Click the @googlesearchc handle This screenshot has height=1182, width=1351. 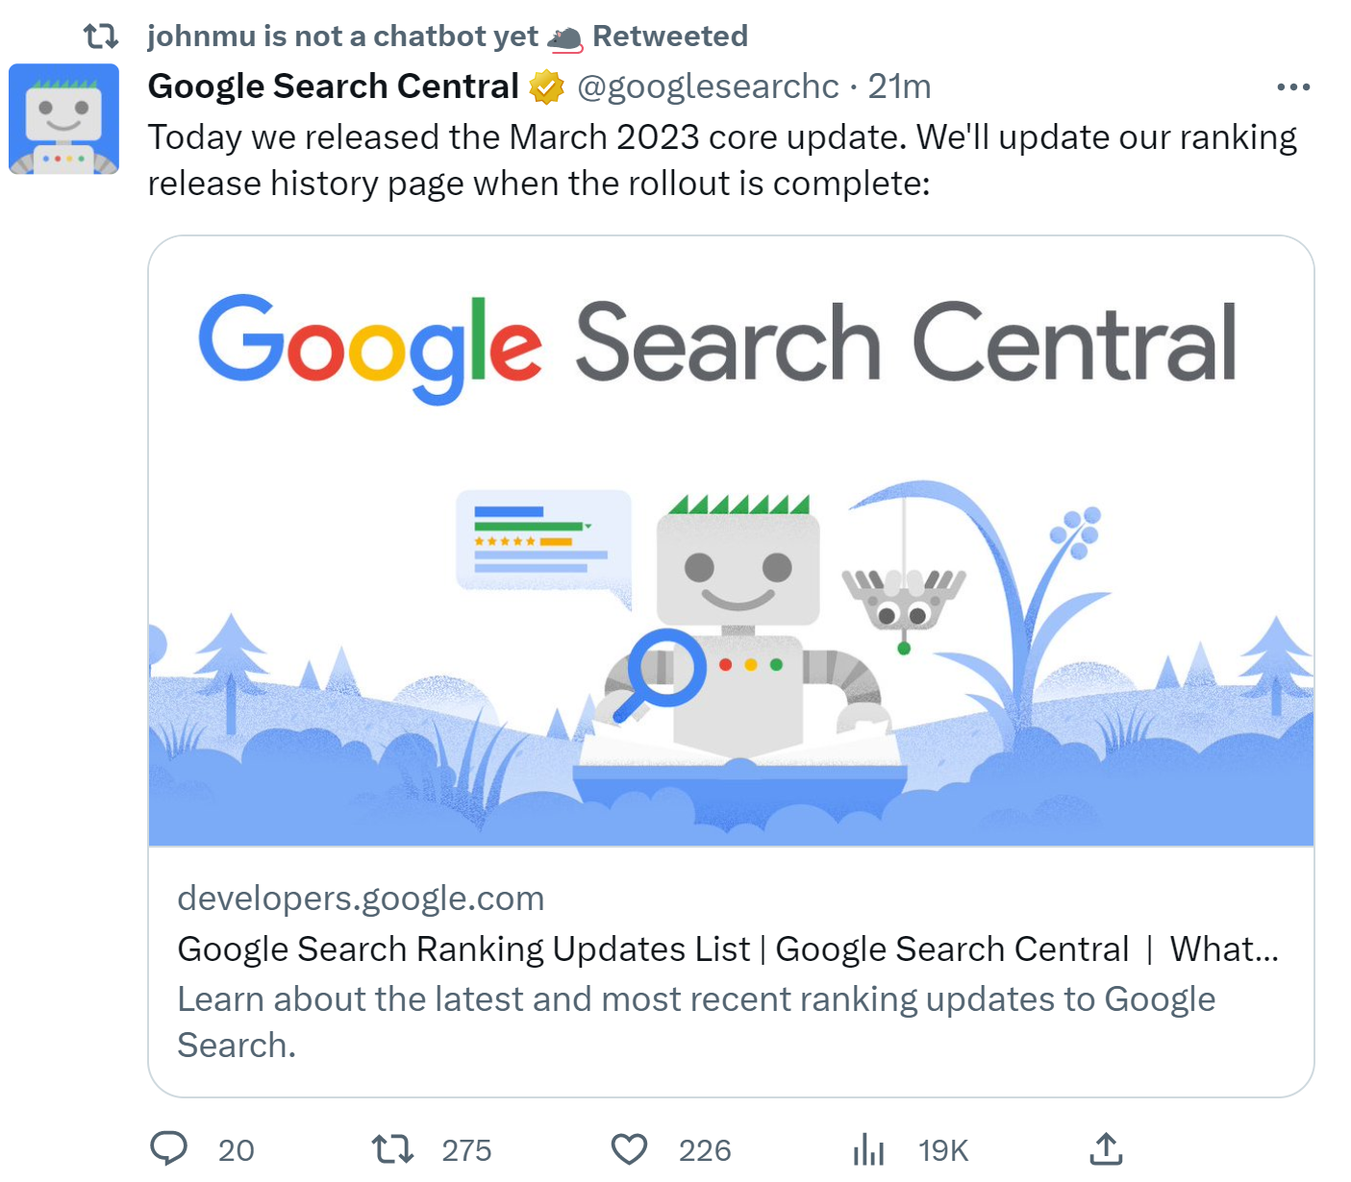708,86
